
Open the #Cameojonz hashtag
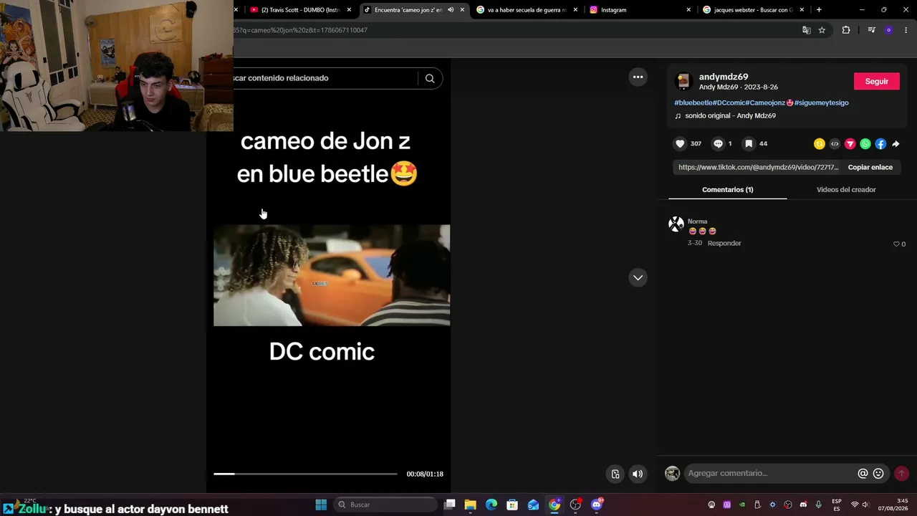[x=766, y=102]
